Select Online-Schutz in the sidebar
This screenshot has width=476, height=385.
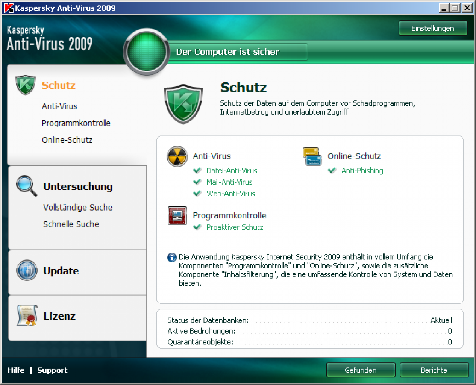(x=67, y=140)
